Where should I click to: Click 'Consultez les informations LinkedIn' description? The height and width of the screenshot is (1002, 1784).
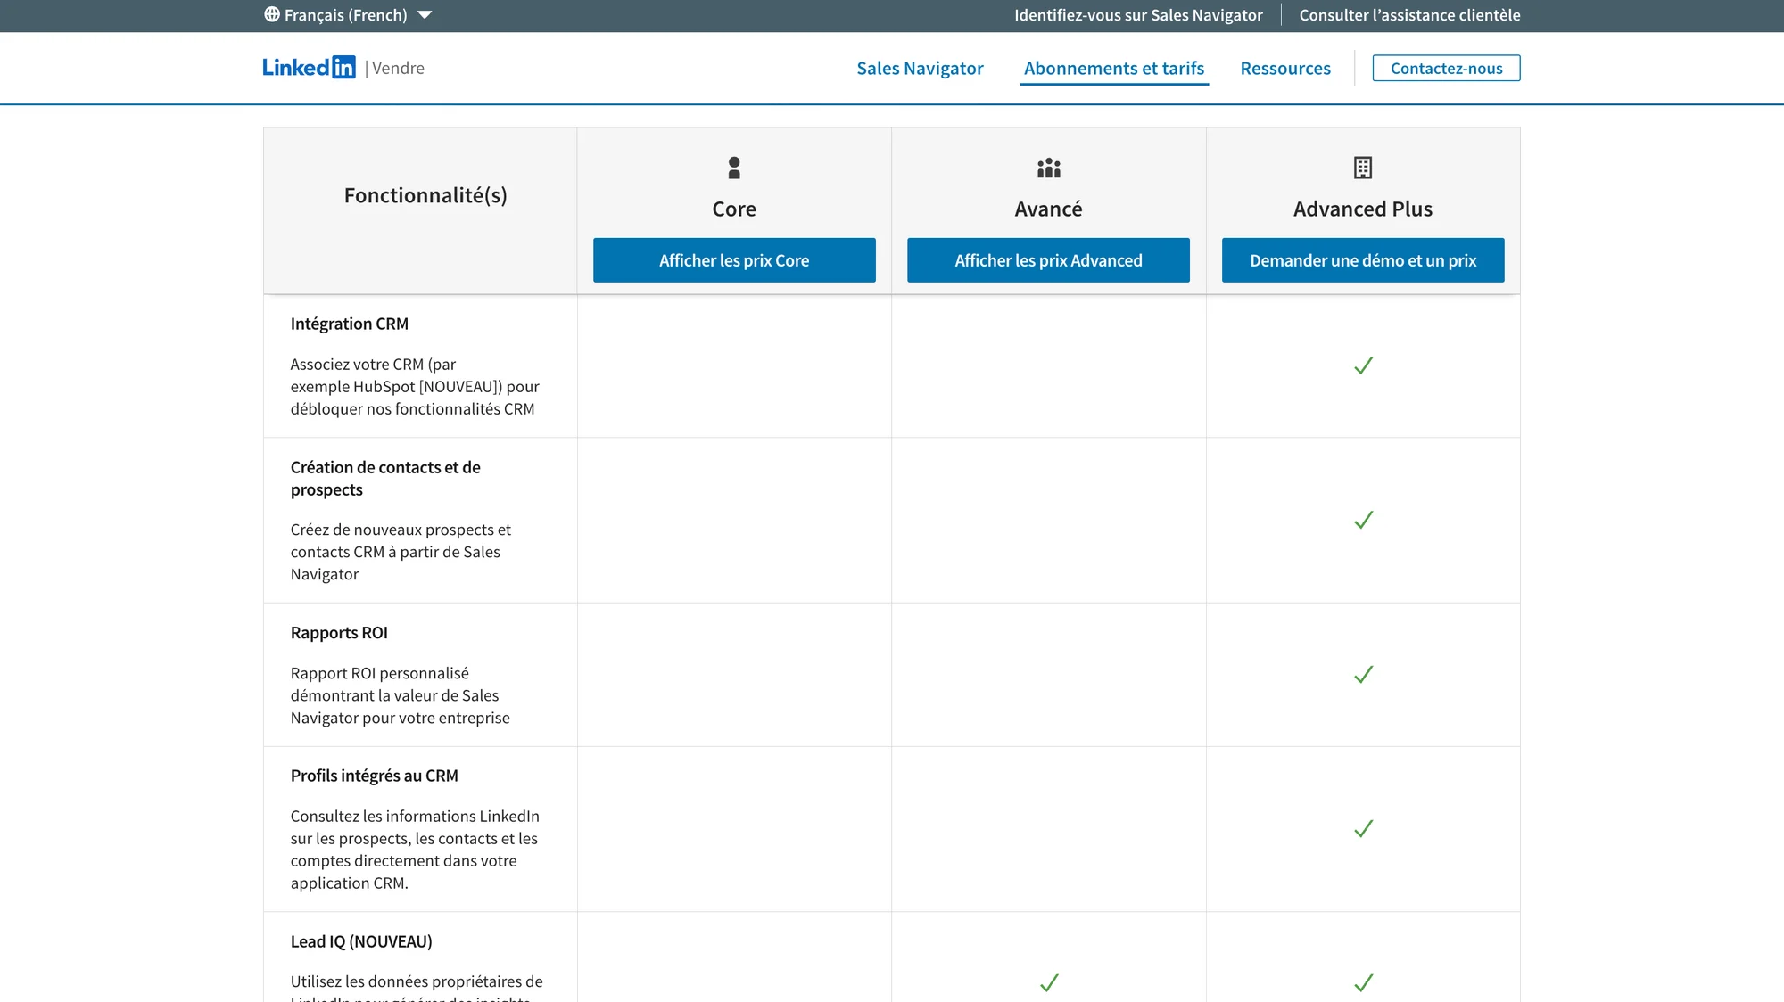tap(415, 850)
